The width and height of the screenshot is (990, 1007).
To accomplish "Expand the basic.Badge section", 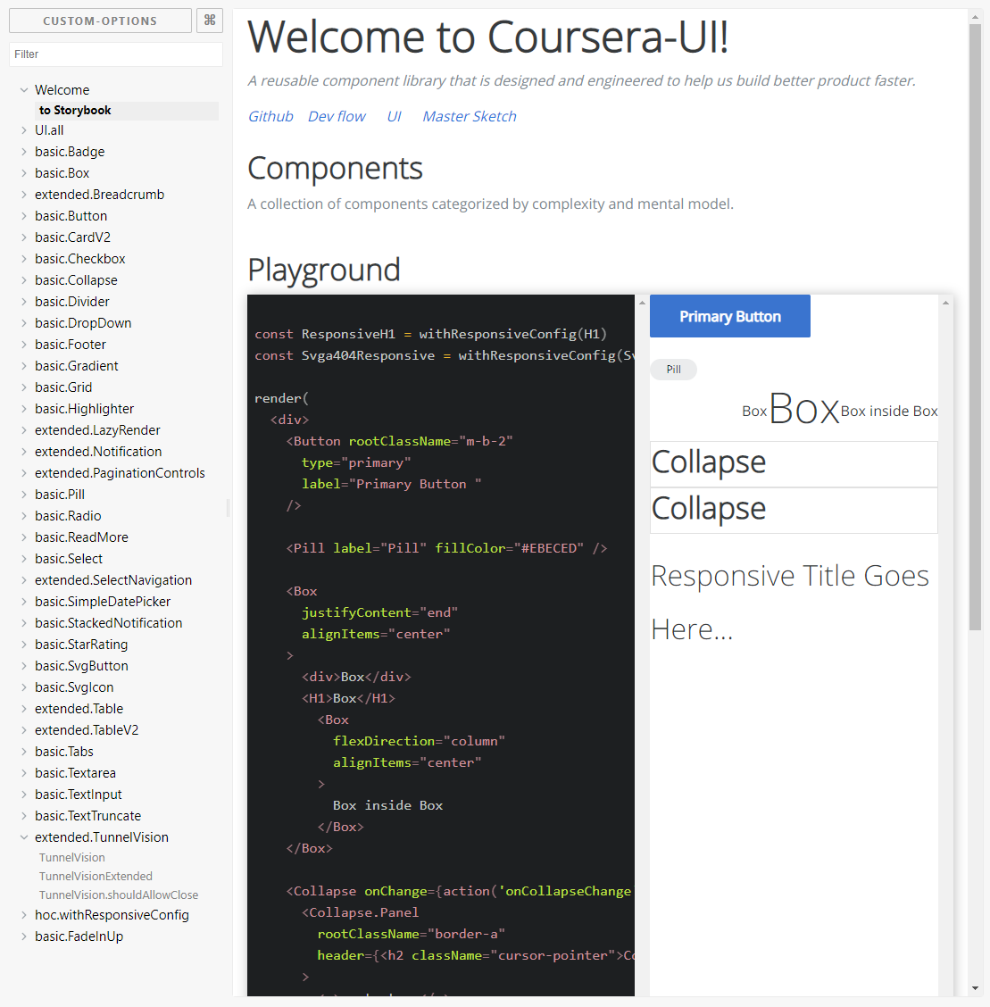I will point(70,152).
